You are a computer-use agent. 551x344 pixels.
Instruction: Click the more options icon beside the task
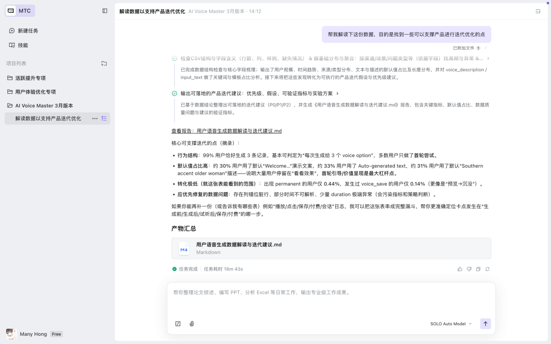(x=94, y=118)
